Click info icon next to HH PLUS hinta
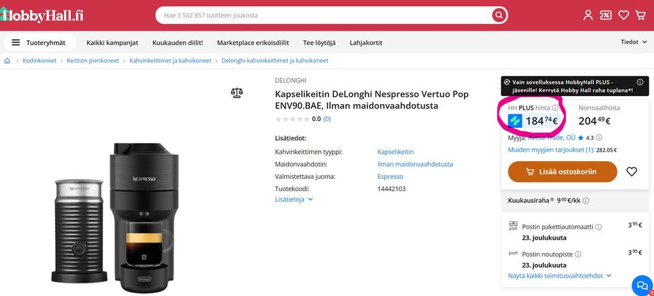The height and width of the screenshot is (296, 654). tap(555, 108)
